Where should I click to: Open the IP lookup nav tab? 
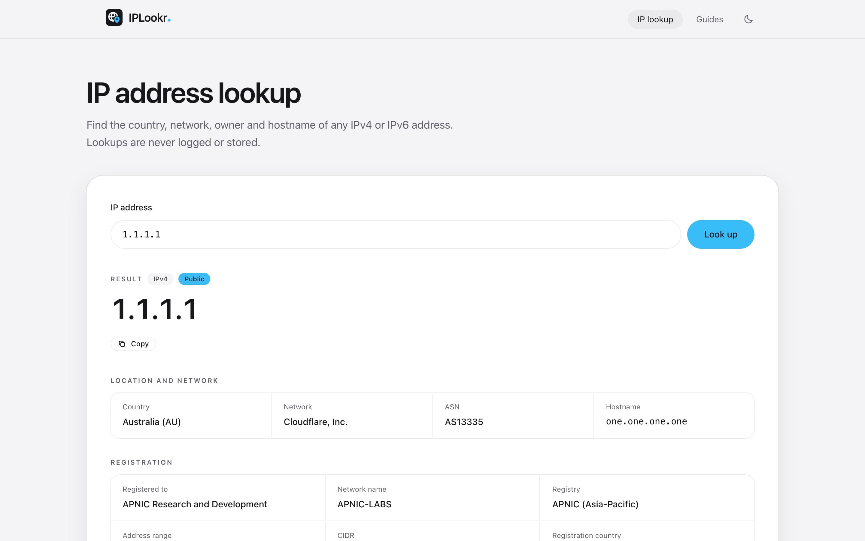(x=655, y=19)
